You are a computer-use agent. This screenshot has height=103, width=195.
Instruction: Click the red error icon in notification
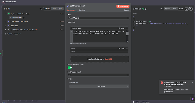(162, 82)
